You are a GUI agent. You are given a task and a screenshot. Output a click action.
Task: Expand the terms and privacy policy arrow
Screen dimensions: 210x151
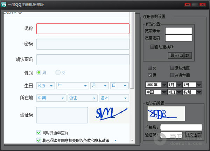[x=115, y=141]
